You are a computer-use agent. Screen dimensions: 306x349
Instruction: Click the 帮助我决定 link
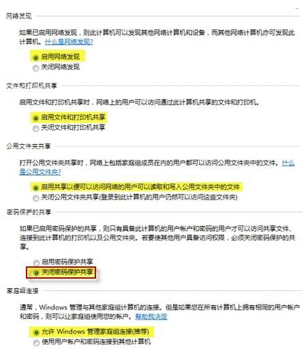151,316
